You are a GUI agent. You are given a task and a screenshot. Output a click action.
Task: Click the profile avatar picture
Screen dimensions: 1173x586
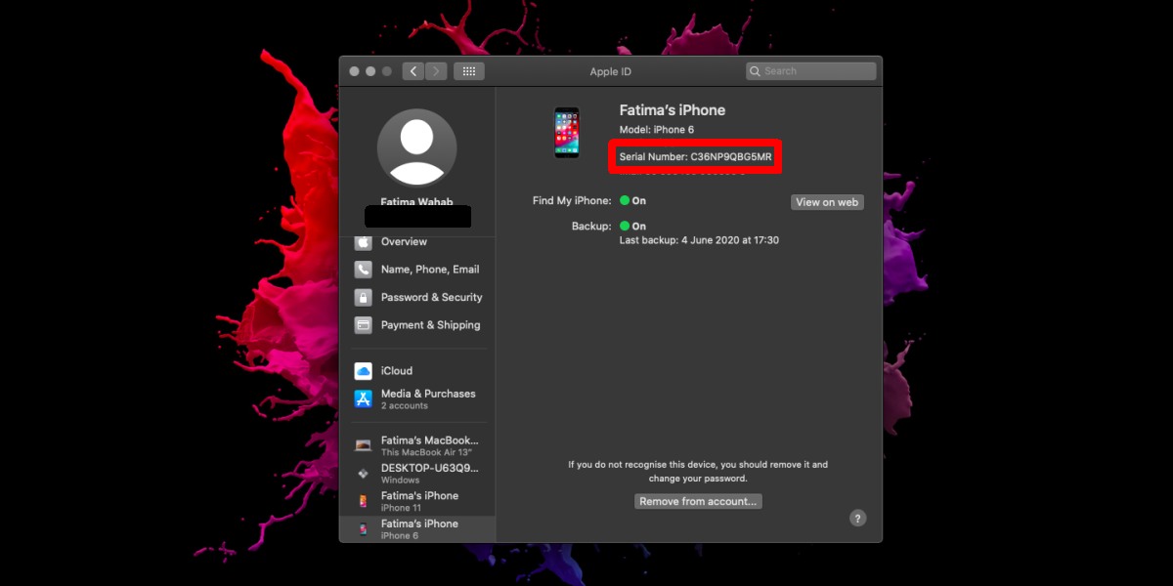(x=416, y=147)
